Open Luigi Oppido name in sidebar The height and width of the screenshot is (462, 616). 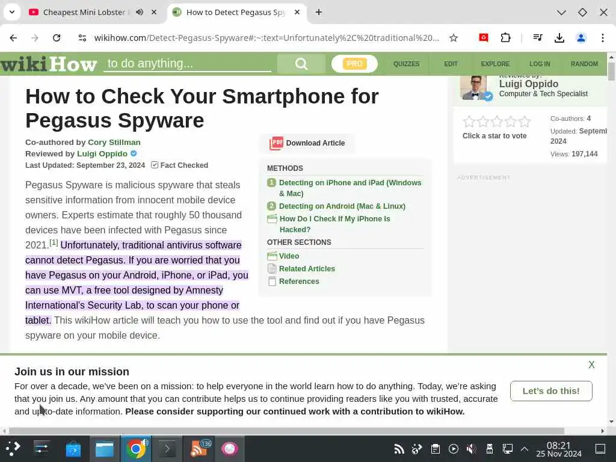point(528,84)
